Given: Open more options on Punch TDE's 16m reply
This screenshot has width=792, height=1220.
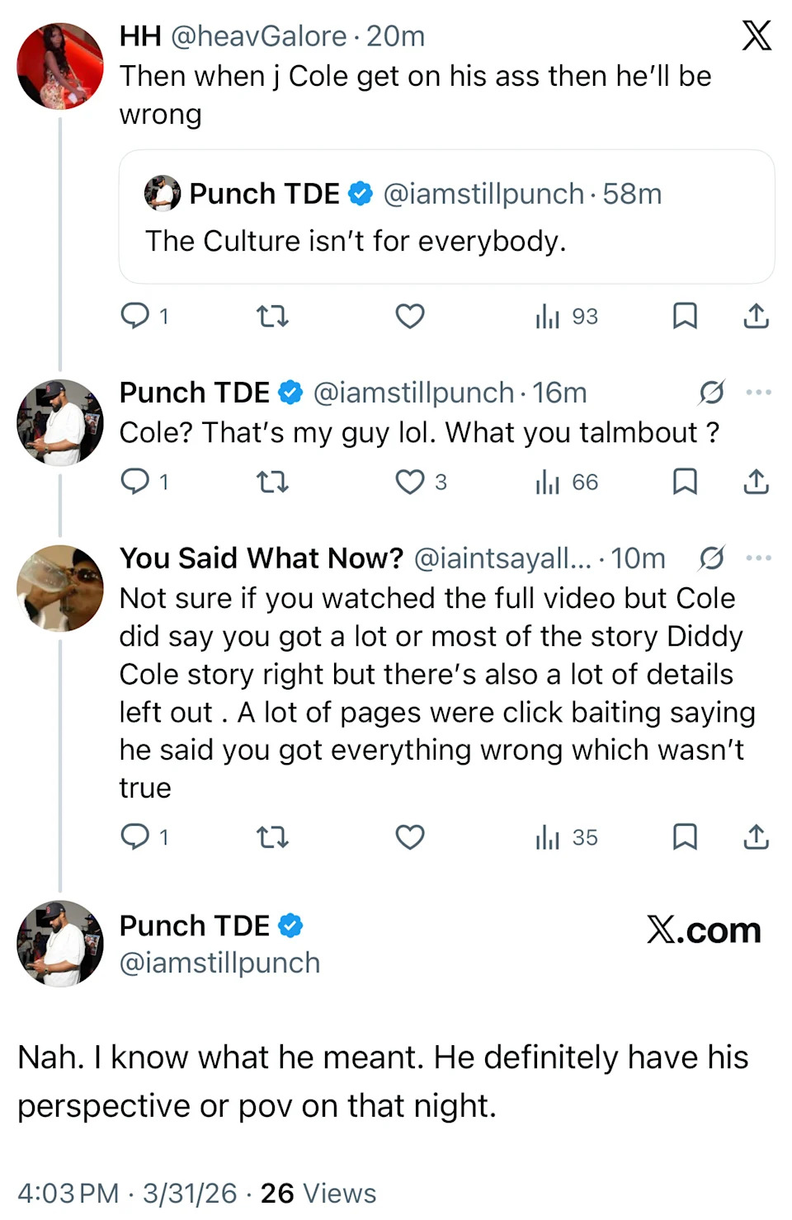Looking at the screenshot, I should click(758, 393).
